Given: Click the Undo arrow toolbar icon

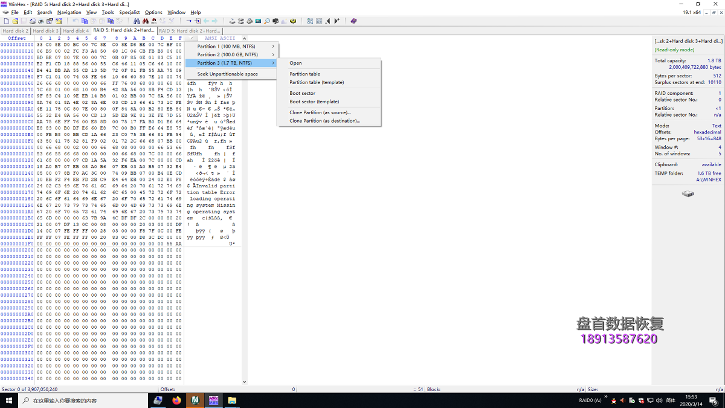Looking at the screenshot, I should coord(76,21).
